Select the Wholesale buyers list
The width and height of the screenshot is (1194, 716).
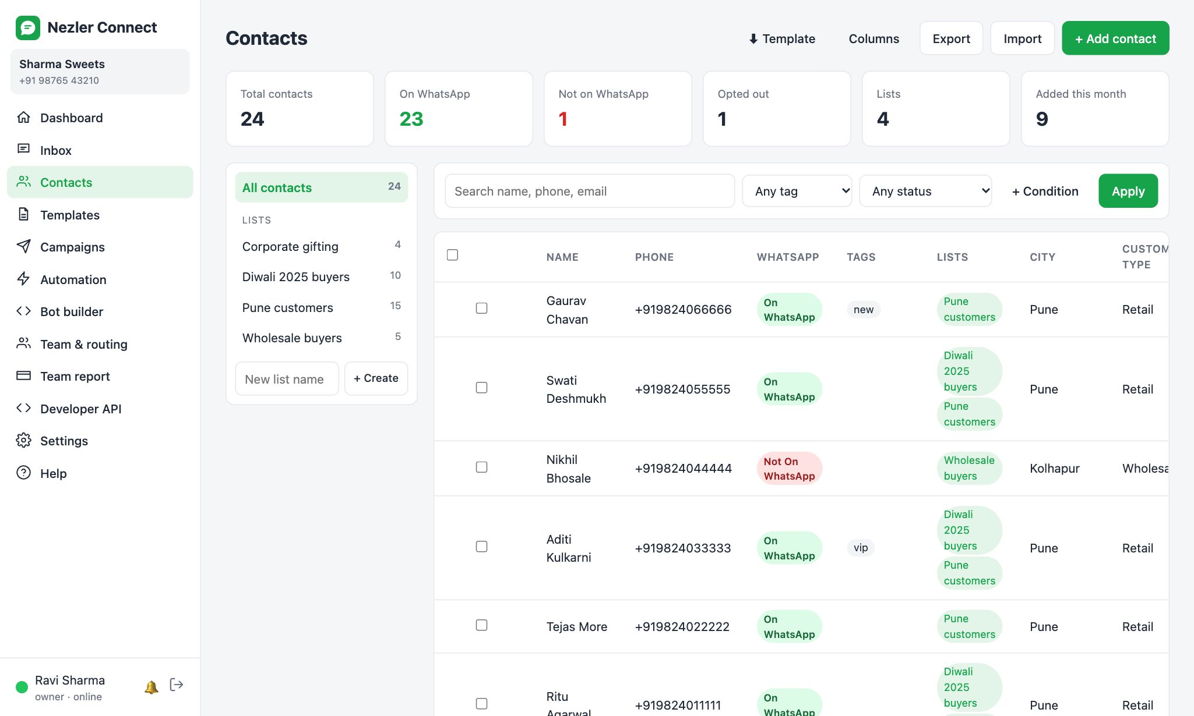click(321, 338)
